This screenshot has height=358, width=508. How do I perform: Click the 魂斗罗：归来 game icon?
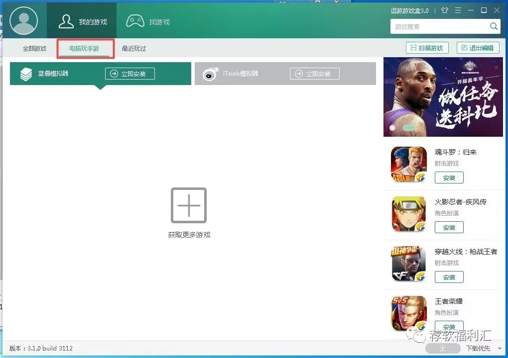[x=408, y=164]
